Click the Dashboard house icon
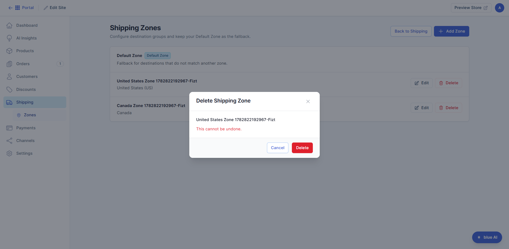The width and height of the screenshot is (509, 249). point(9,25)
